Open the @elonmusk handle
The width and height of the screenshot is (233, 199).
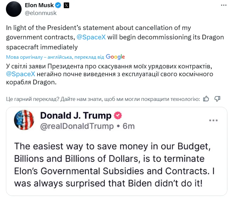click(40, 13)
